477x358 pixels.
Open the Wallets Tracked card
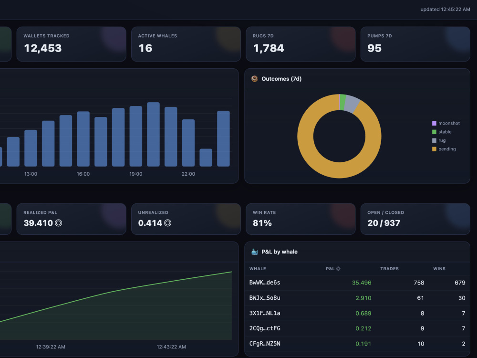click(x=71, y=44)
